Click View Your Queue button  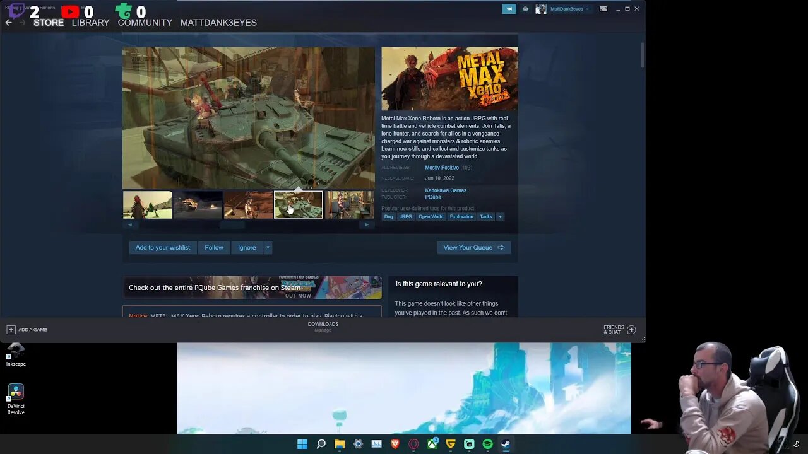(x=473, y=247)
